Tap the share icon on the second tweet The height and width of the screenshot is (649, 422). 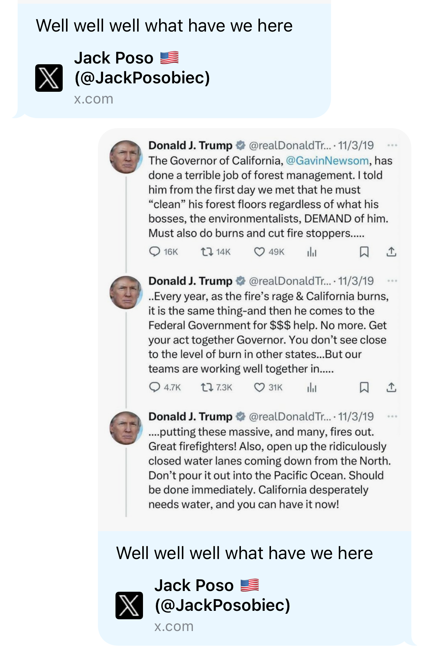(391, 387)
